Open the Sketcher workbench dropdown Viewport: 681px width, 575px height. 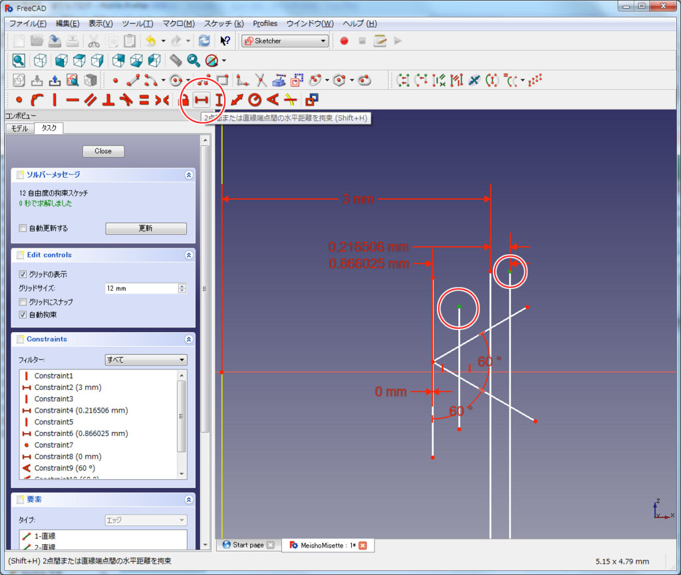click(x=285, y=41)
